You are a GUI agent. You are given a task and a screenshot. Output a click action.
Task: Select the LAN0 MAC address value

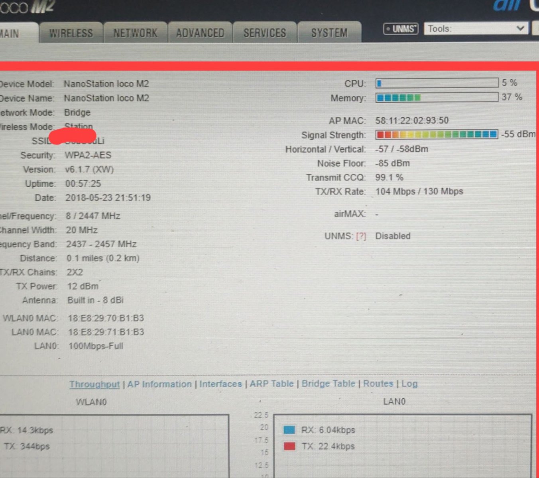tap(106, 332)
